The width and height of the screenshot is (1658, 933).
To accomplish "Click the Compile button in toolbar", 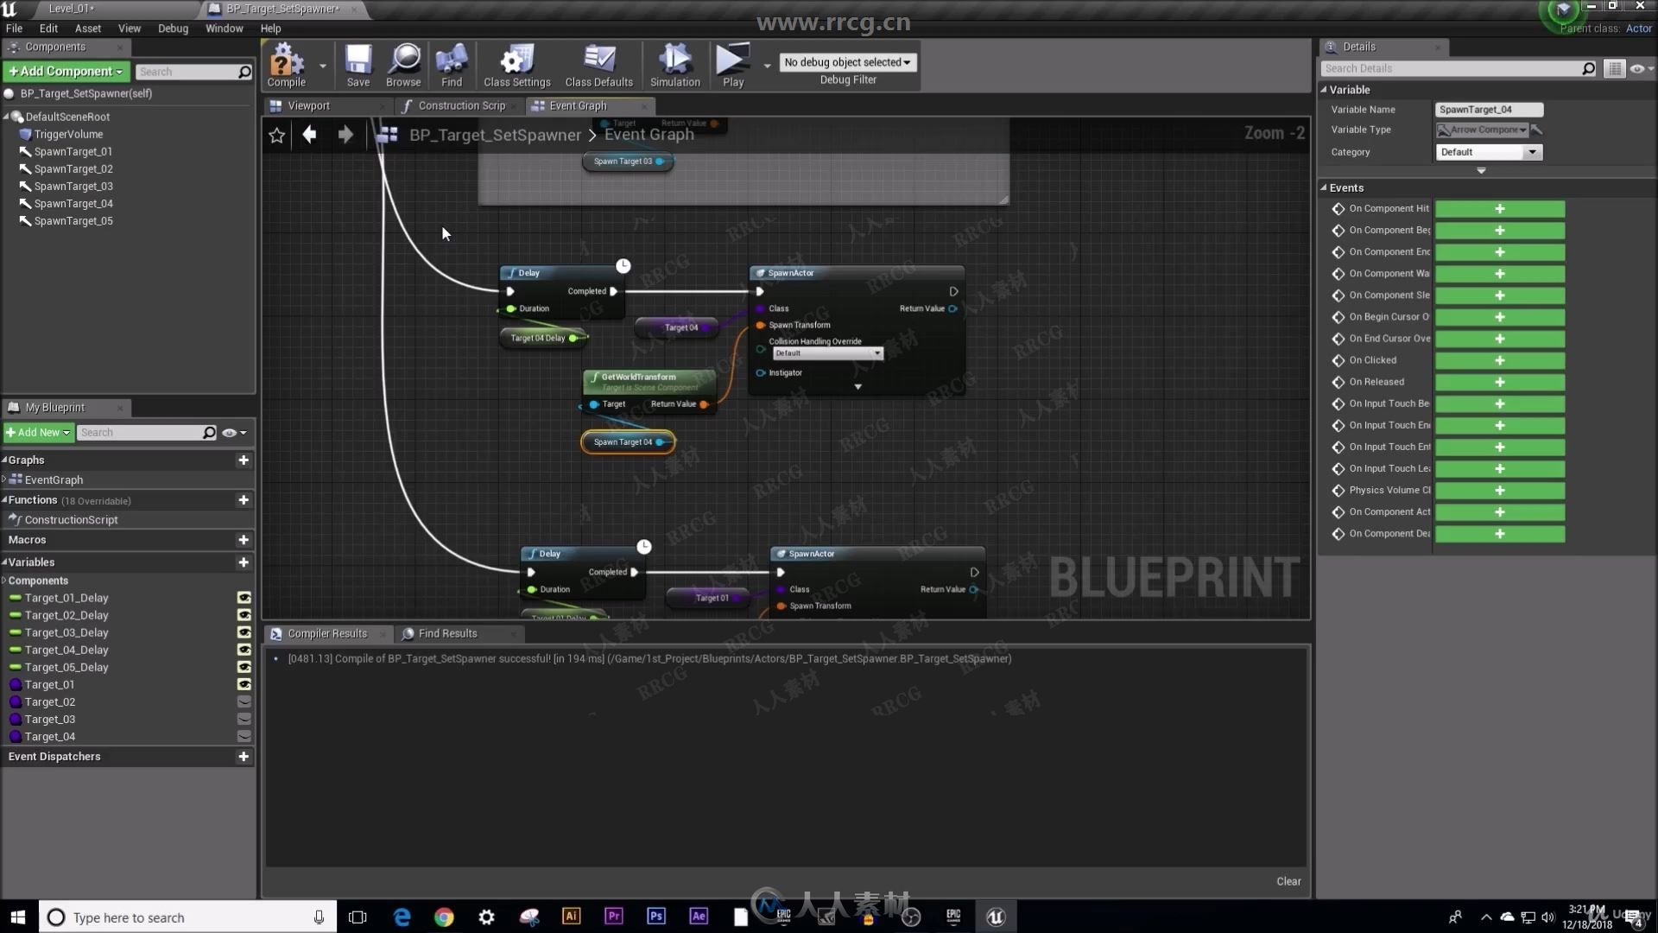I will coord(286,65).
